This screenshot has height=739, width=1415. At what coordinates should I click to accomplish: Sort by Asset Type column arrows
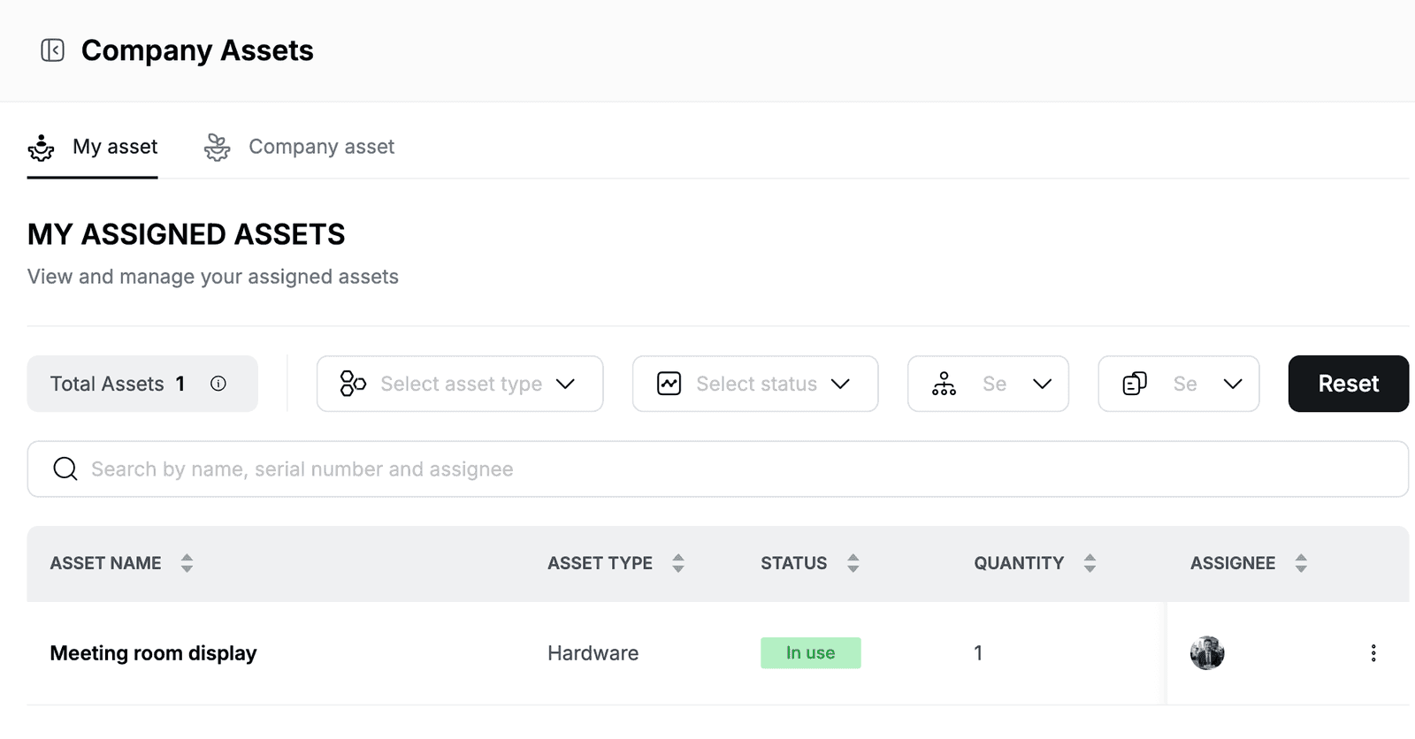pos(678,563)
